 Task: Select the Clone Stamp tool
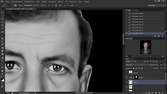[2, 38]
